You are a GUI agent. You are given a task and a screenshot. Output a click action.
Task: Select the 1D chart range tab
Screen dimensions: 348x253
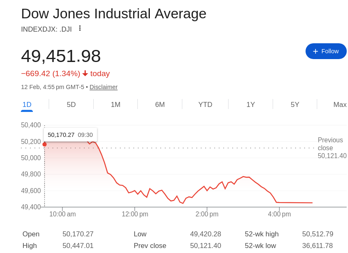coord(27,104)
